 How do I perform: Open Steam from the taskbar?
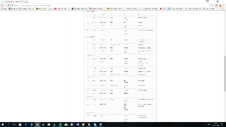[54, 125]
